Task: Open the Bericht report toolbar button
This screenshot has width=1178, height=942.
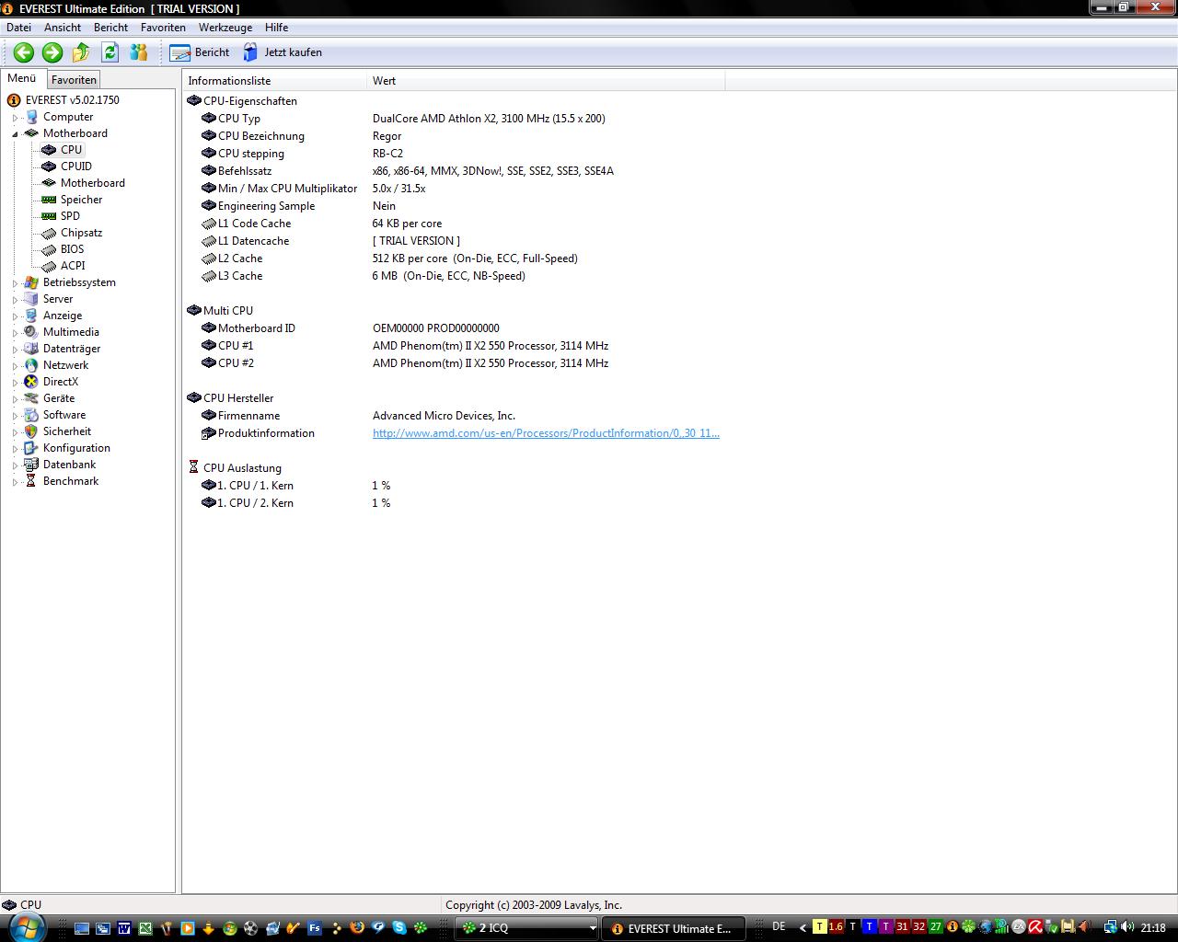Action: (x=200, y=52)
